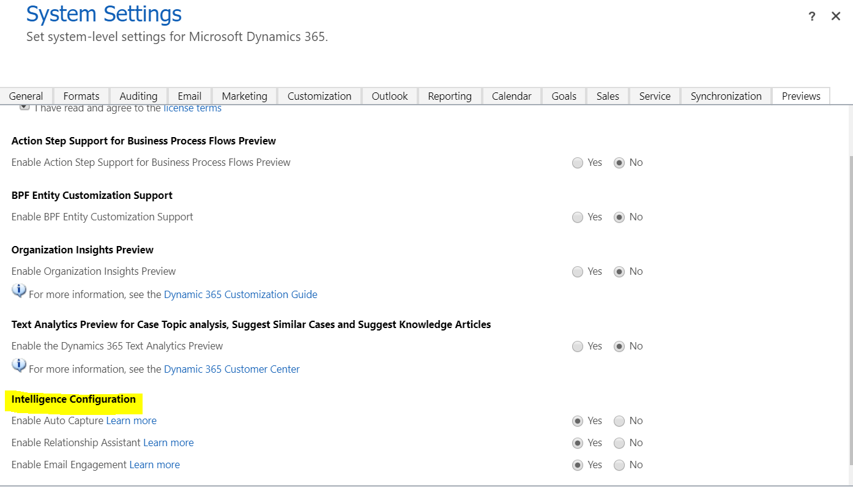Toggle the license terms agreement checkbox
Screen dimensions: 853x489
(x=24, y=108)
